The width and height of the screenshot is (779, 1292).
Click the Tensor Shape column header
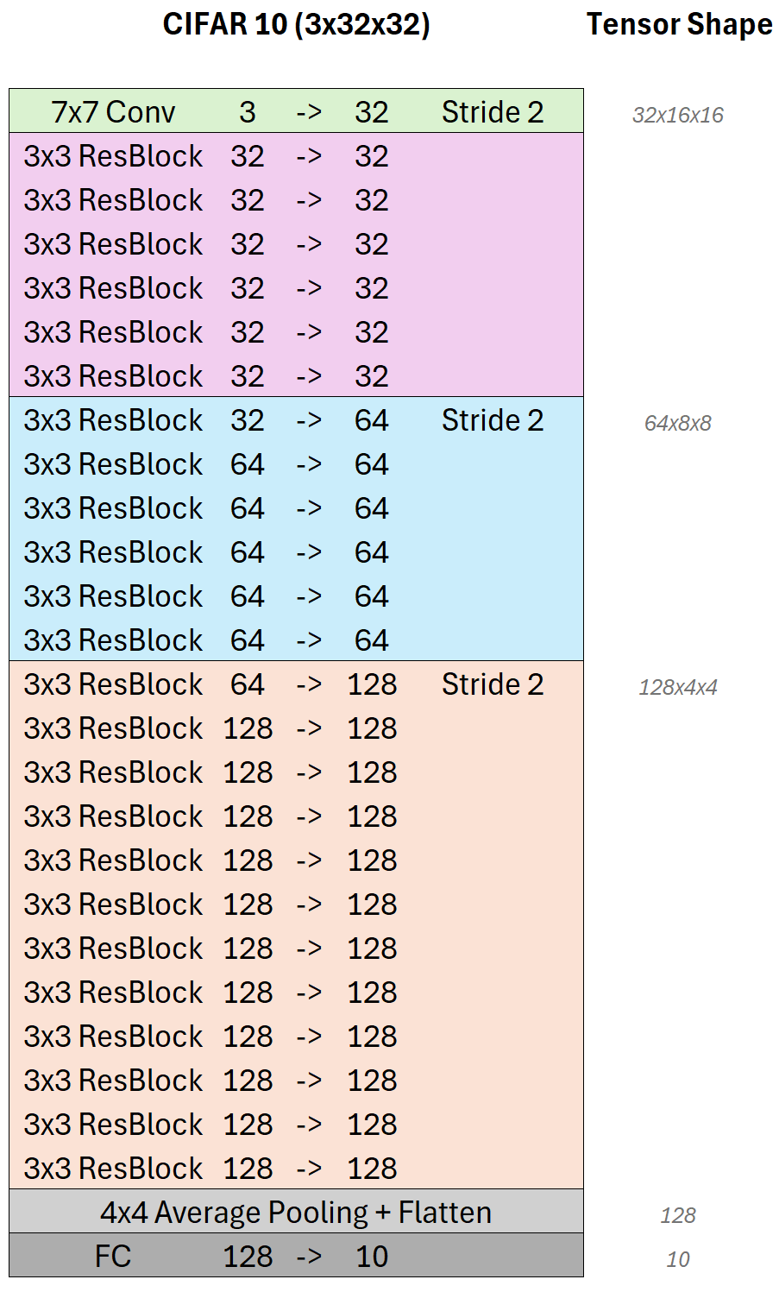[x=679, y=24]
